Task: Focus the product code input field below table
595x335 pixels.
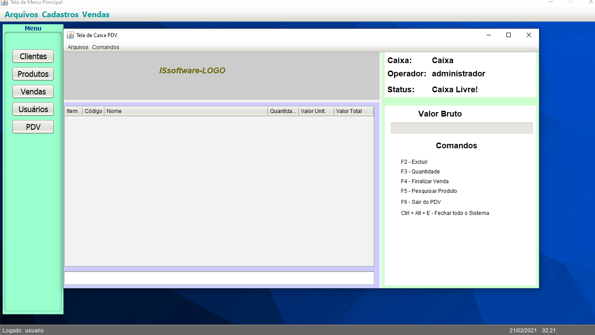Action: (219, 278)
